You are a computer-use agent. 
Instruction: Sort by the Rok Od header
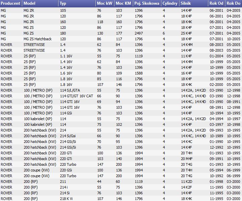pos(216,3)
